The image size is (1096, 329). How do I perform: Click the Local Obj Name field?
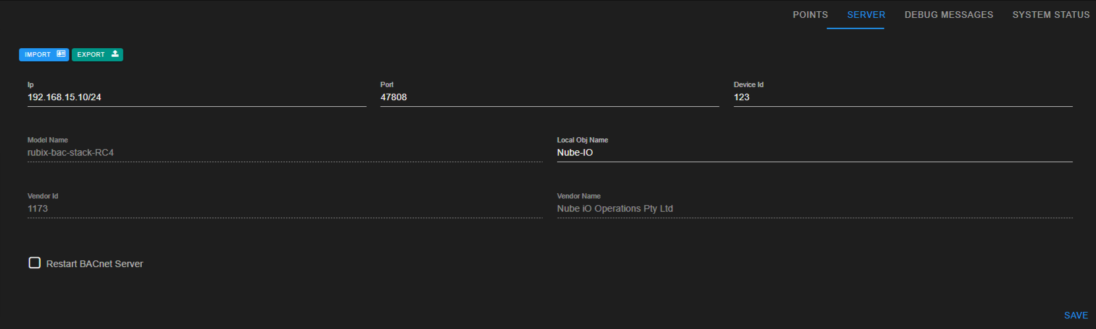(814, 152)
